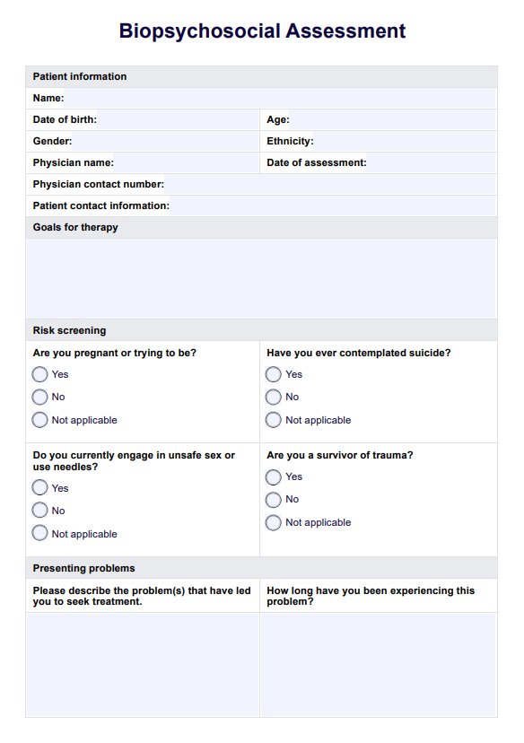Choose Not applicable for pregnancy question

coord(39,420)
